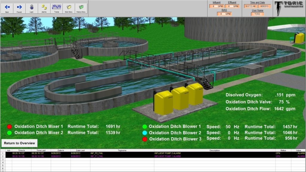Screen dimensions: 306x172
Task: Open the Alarms icon in toolbar
Action: 44,8
